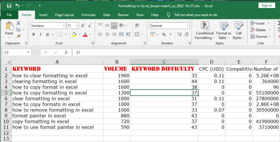280x142 pixels.
Task: Click Increase Decimal icon
Action: pos(179,34)
